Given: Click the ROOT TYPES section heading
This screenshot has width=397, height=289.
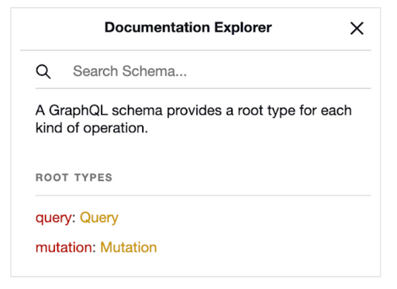Looking at the screenshot, I should 74,177.
